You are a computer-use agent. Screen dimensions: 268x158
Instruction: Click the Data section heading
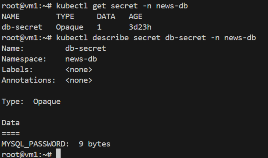point(11,123)
